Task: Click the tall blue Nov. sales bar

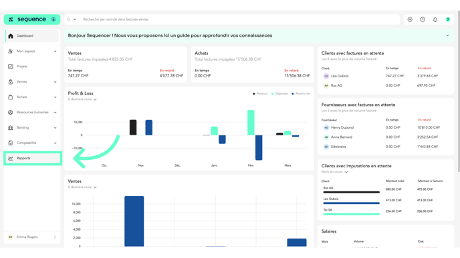Action: coord(134,221)
